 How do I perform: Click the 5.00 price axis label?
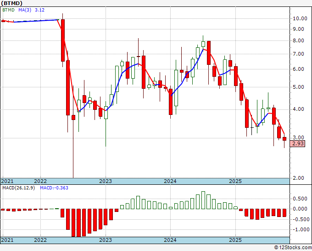(298, 87)
